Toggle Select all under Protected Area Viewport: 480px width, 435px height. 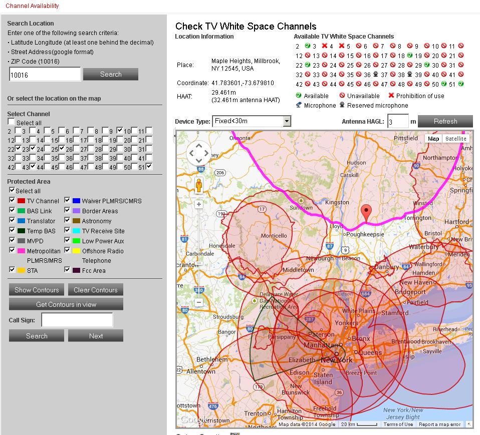(12, 190)
